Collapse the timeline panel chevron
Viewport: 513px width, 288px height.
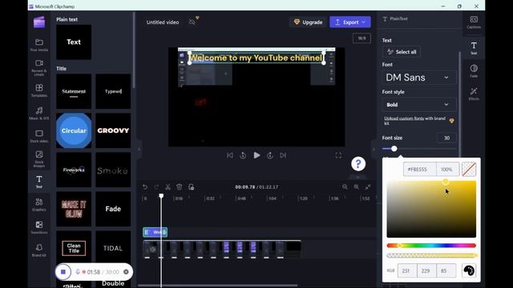pyautogui.click(x=358, y=177)
